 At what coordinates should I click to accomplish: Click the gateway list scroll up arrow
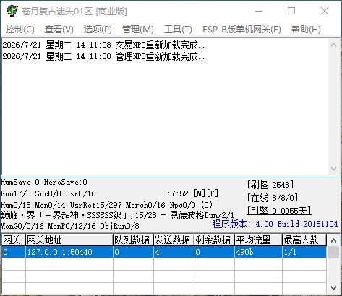pos(334,240)
